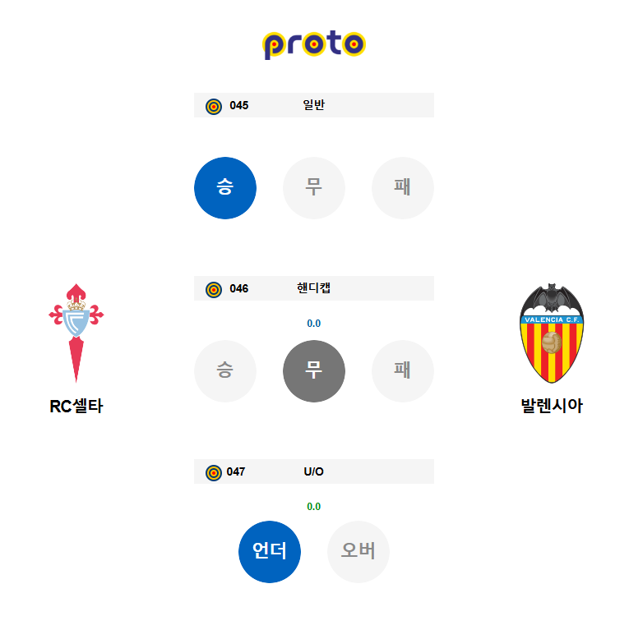Image resolution: width=629 pixels, height=639 pixels.
Task: Select 승 in the 핸디캡 section
Action: [x=225, y=371]
